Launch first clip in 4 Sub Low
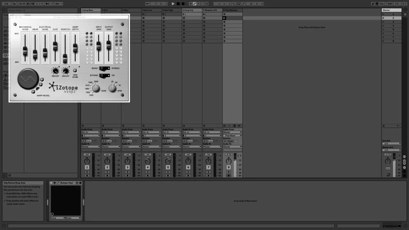 point(143,14)
